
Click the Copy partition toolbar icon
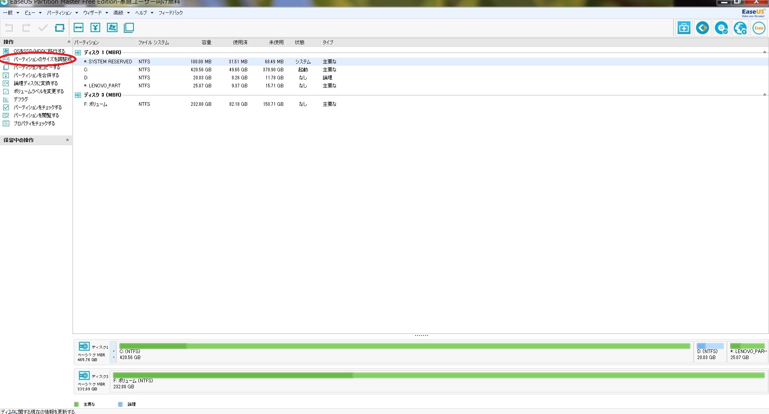129,28
